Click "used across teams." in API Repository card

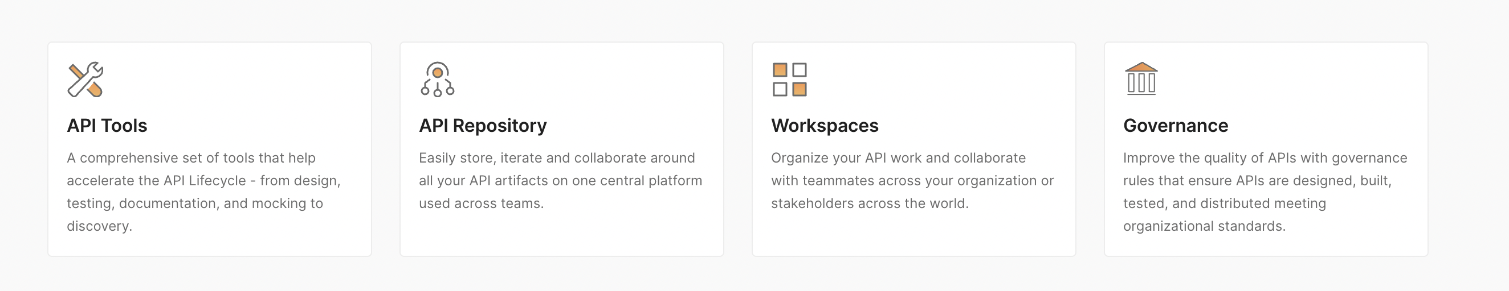(x=481, y=203)
